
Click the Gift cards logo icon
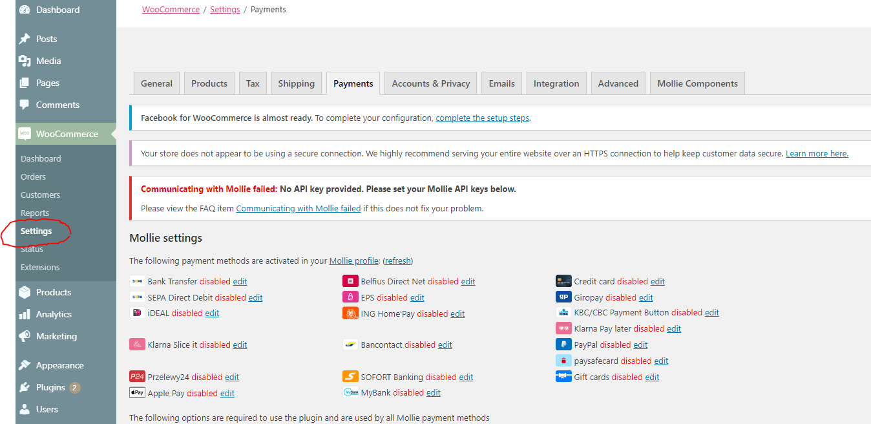pyautogui.click(x=563, y=377)
